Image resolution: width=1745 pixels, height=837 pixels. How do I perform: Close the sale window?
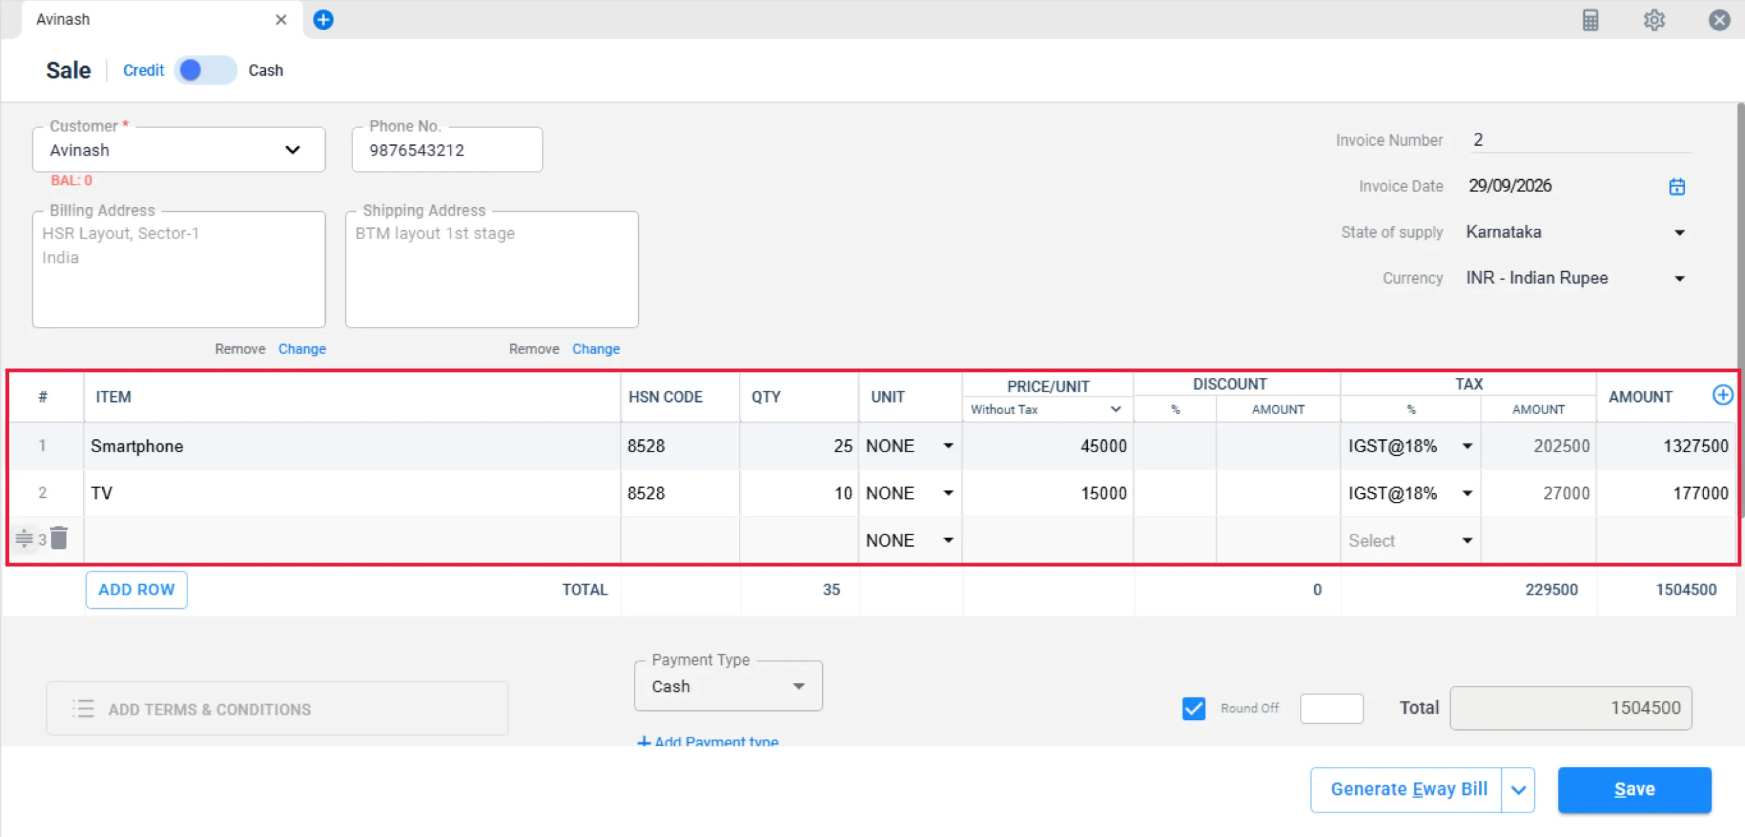pos(1719,20)
